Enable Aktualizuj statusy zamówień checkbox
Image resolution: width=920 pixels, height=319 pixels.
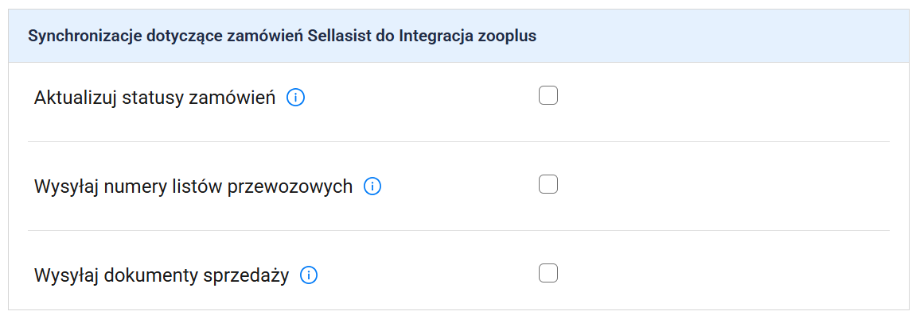[548, 96]
